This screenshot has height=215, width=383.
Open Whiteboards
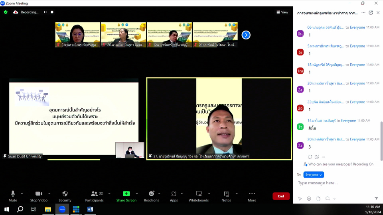point(199,196)
